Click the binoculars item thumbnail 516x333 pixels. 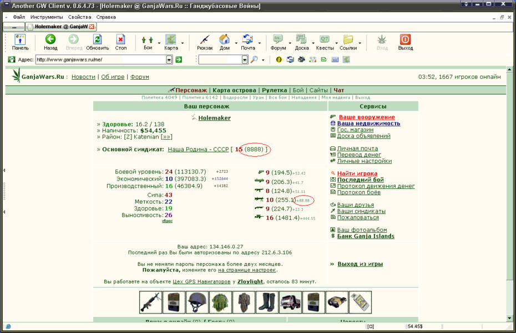click(x=337, y=302)
